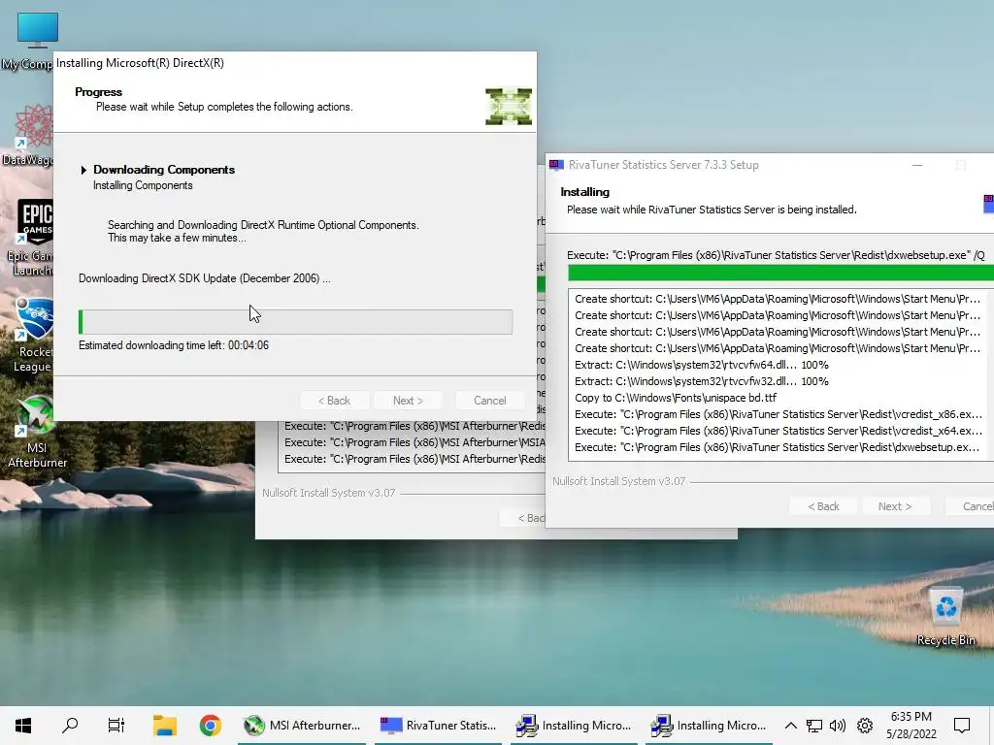Click the DirectX download progress bar
Viewport: 994px width, 745px height.
(x=295, y=322)
